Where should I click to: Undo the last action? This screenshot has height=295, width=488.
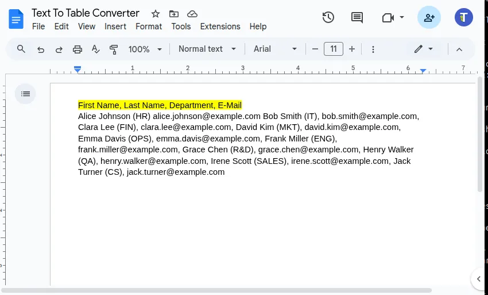[x=40, y=49]
